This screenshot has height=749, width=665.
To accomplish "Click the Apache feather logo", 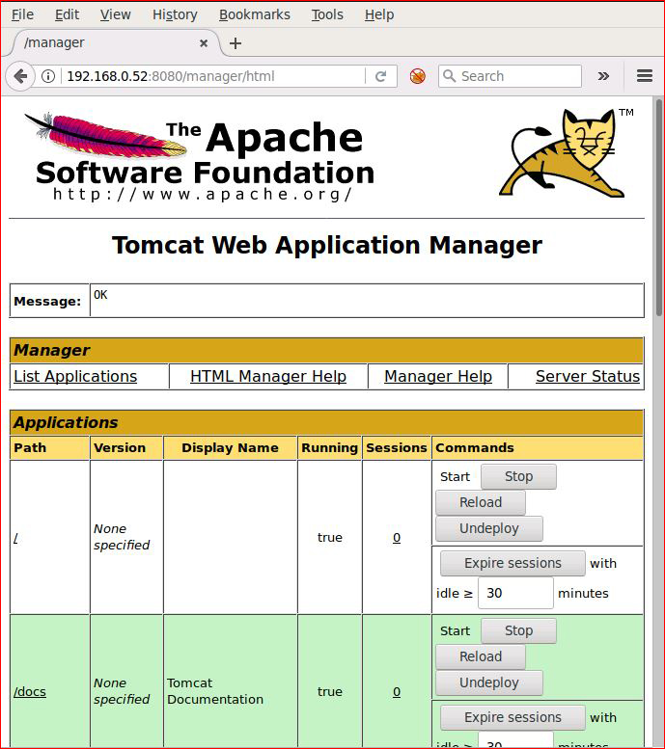I will click(x=105, y=134).
